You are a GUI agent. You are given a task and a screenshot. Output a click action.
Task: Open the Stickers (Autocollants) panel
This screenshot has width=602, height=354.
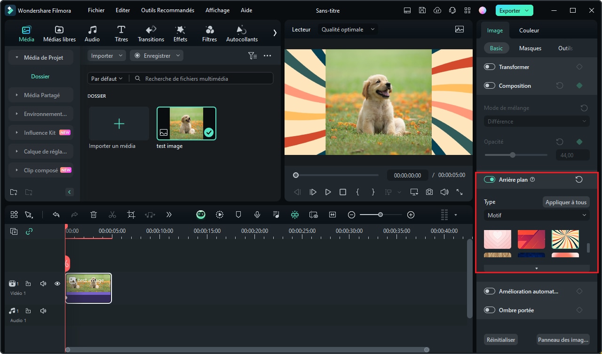tap(242, 34)
